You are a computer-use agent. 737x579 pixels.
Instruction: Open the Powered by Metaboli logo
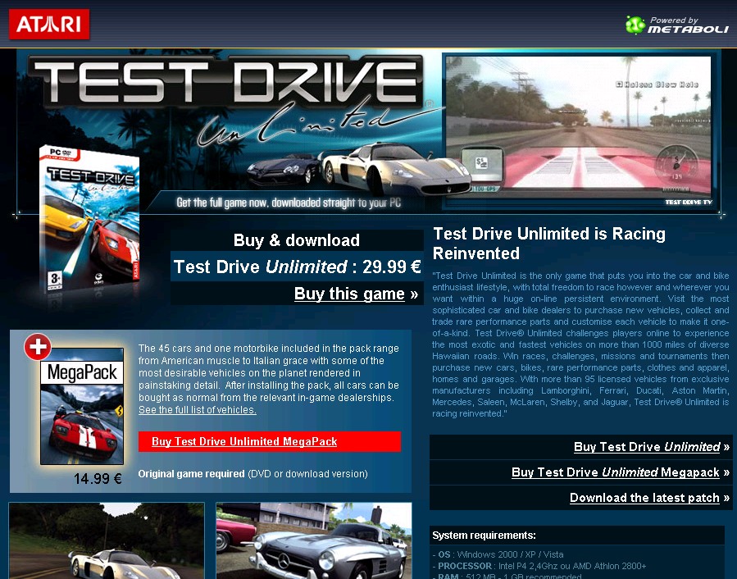coord(677,25)
